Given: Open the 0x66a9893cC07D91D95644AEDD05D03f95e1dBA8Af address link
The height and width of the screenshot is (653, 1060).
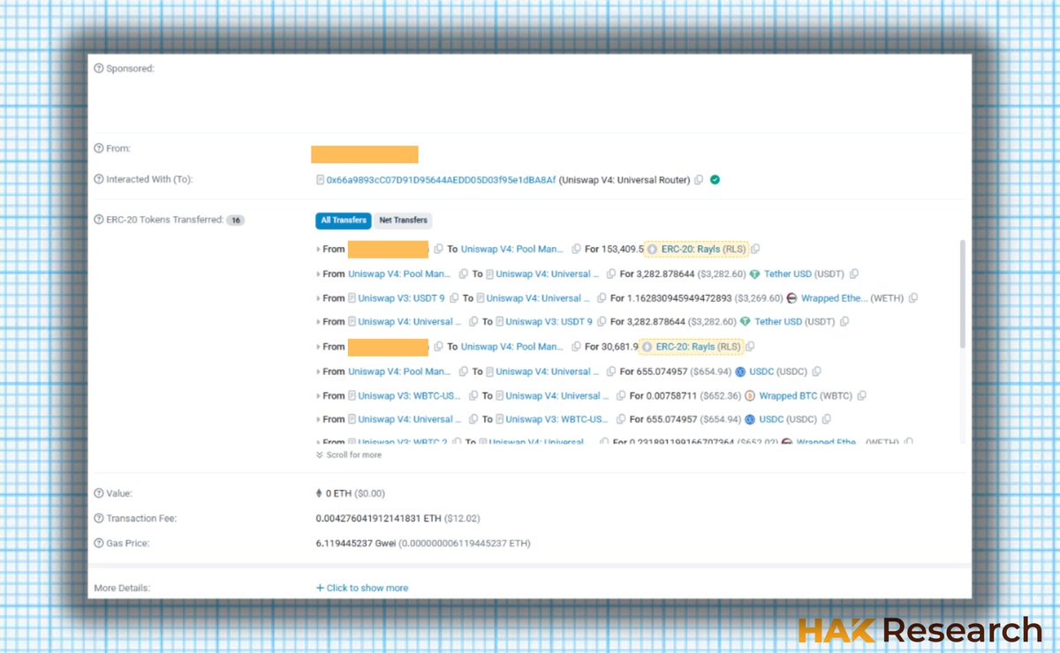Looking at the screenshot, I should point(442,180).
